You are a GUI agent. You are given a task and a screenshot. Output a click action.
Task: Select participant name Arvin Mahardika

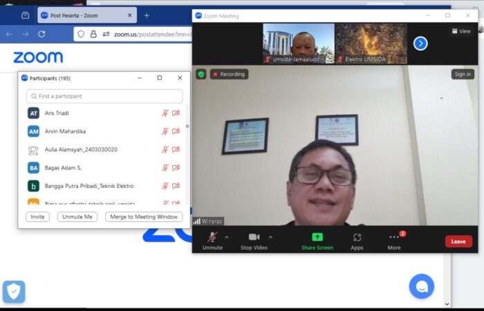65,131
